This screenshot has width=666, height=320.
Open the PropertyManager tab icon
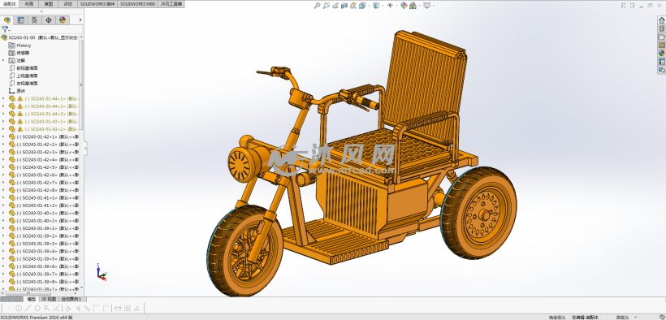click(x=21, y=20)
